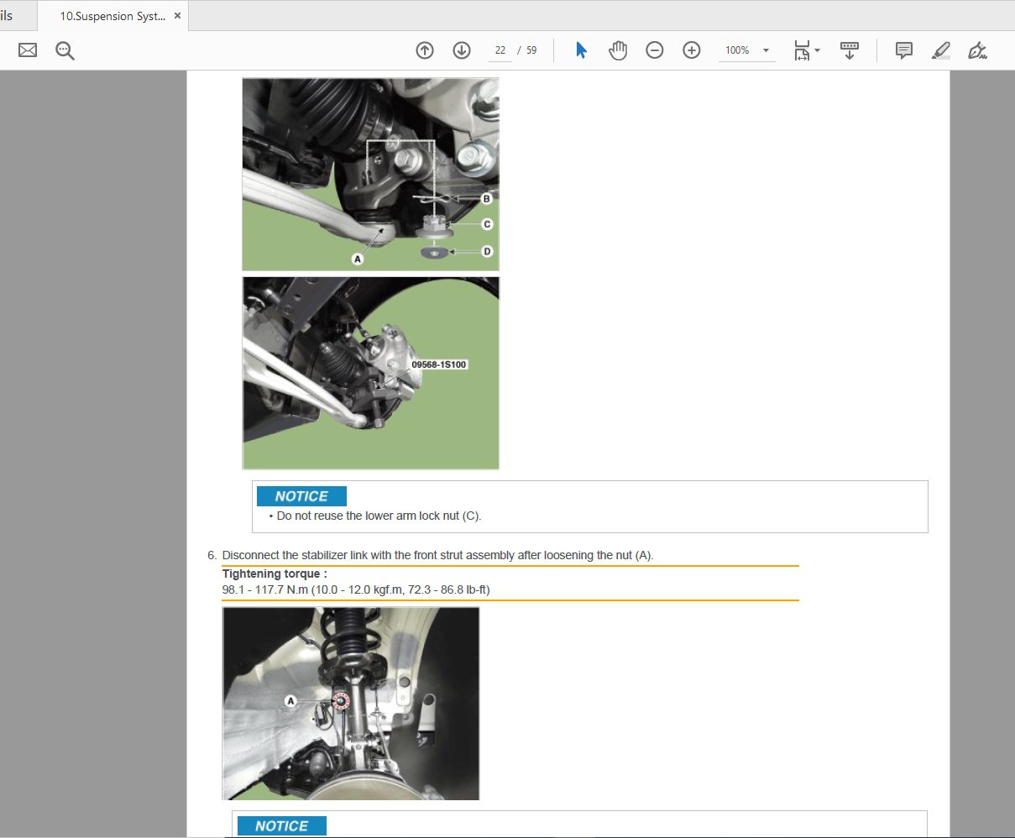Click the NOTICE label above lock nut warning
Screen dimensions: 1015x838
[301, 496]
